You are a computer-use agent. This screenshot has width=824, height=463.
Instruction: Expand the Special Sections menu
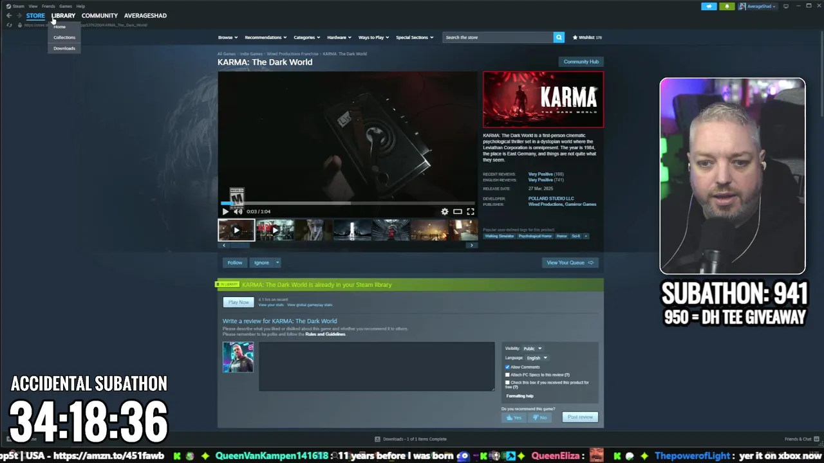click(415, 37)
